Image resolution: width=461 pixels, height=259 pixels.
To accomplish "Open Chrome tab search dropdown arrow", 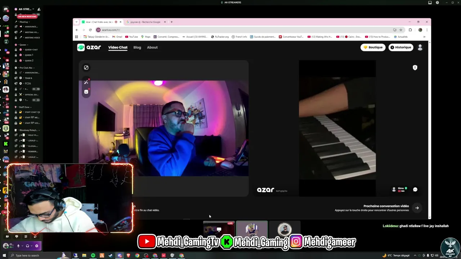I will coord(76,22).
